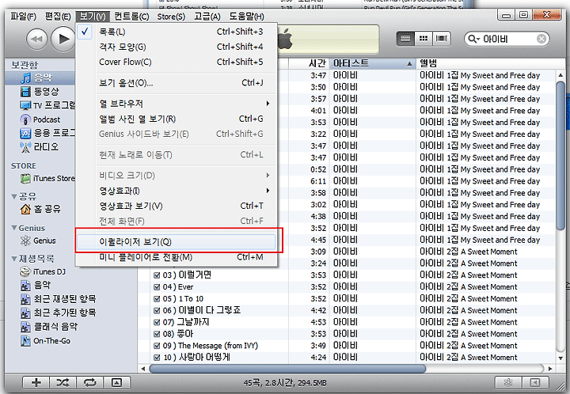The width and height of the screenshot is (570, 394).
Task: Toggle repeat button
Action: point(89,382)
